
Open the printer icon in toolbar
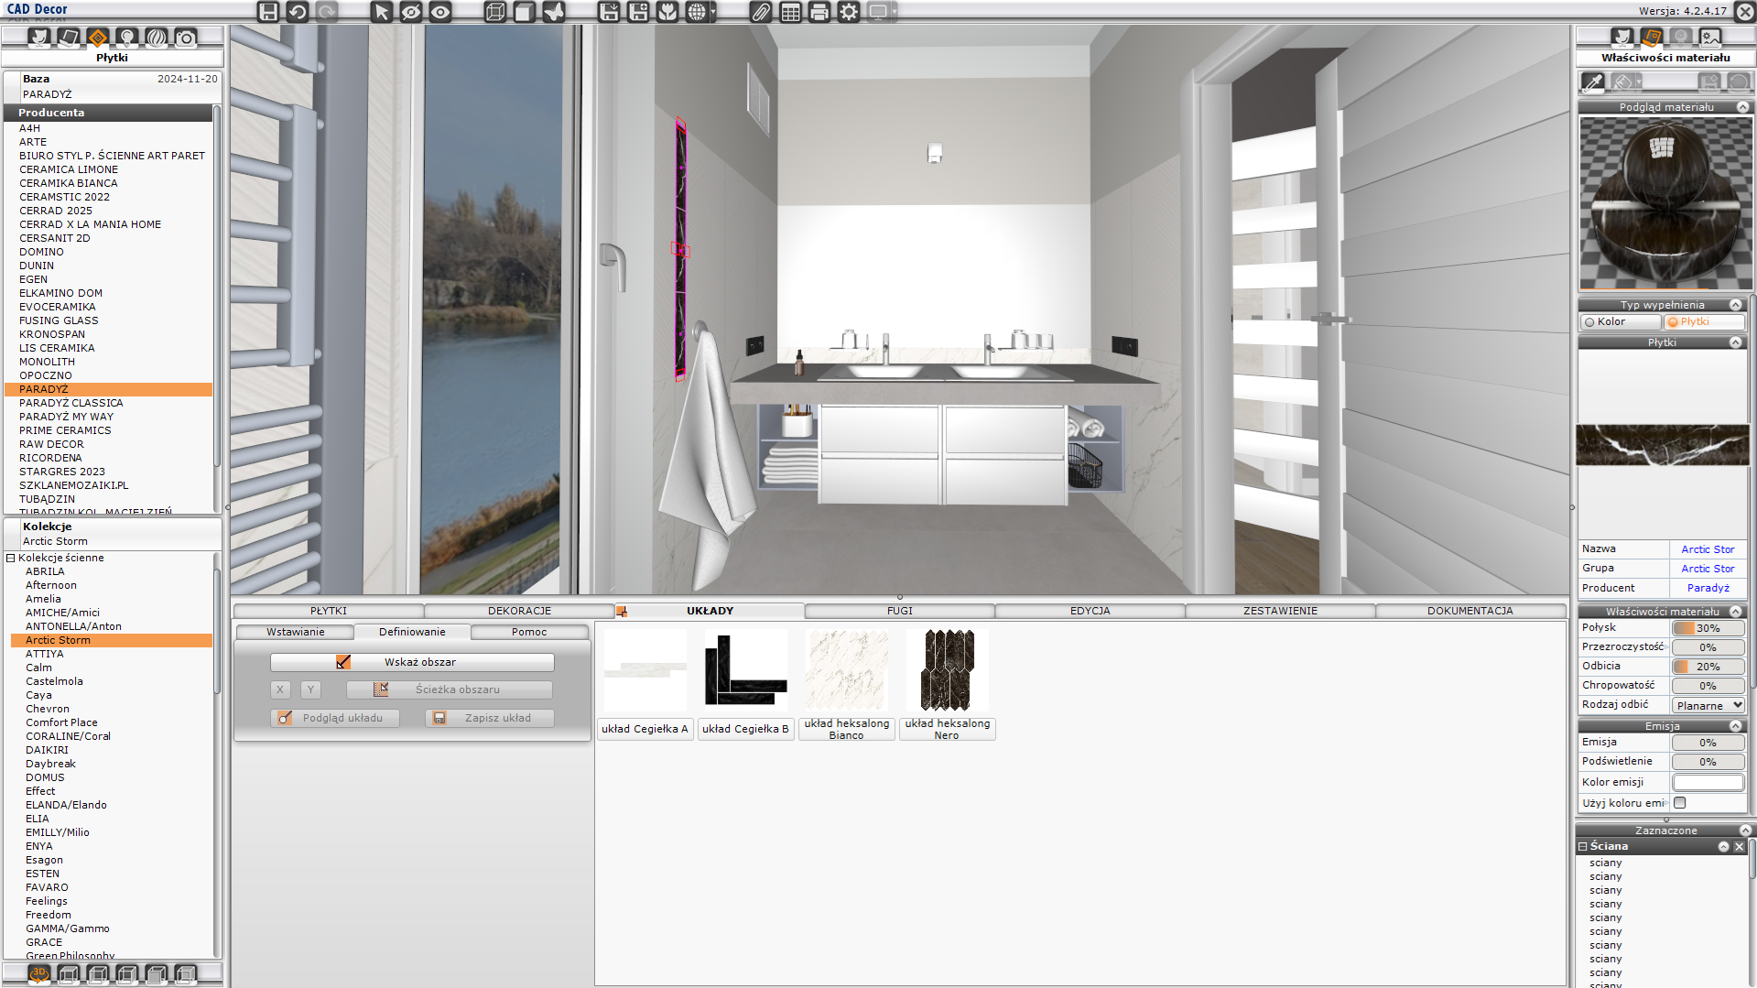[819, 12]
